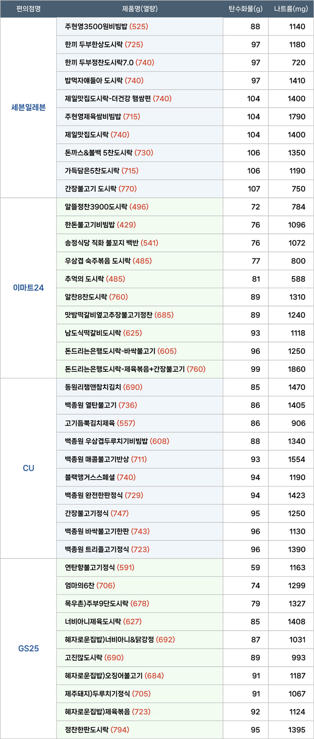Click 동원리챔앤참치김치 (690) product name
The image size is (314, 739).
click(x=104, y=387)
